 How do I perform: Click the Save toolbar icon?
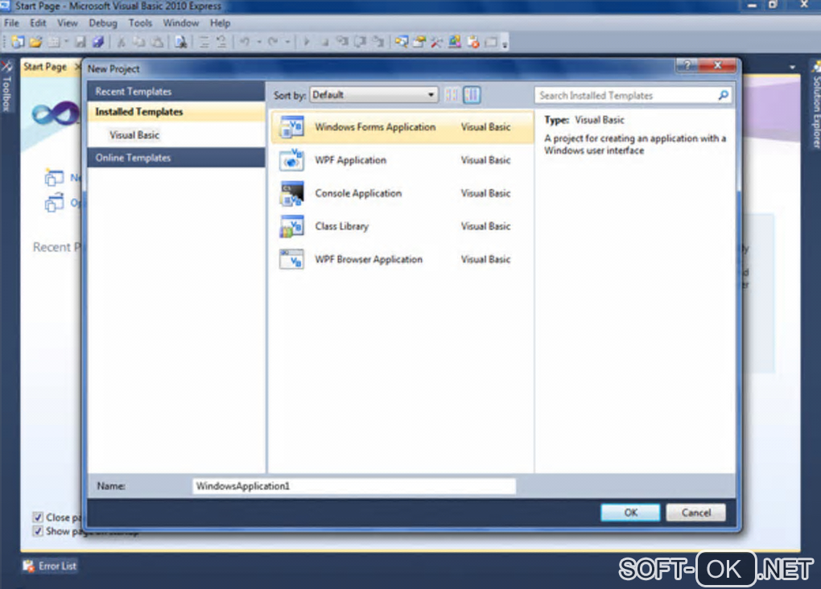click(80, 42)
